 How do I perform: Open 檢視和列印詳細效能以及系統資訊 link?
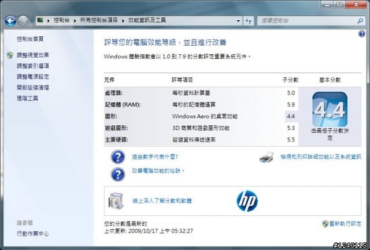321,157
